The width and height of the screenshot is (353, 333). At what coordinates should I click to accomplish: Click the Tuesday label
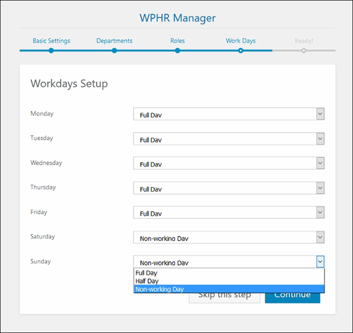click(x=42, y=138)
